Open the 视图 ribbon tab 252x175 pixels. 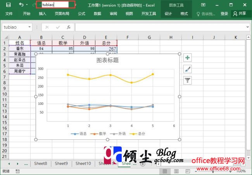click(x=129, y=14)
